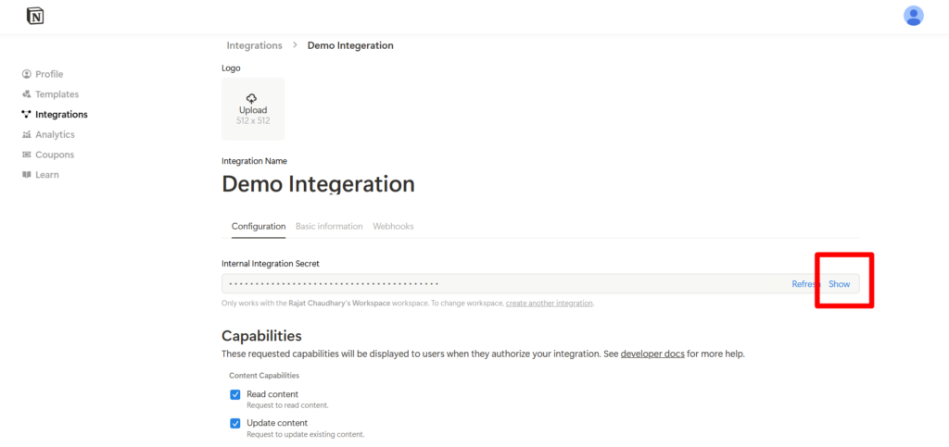Click the Profile sidebar icon
The width and height of the screenshot is (949, 447).
tap(27, 74)
